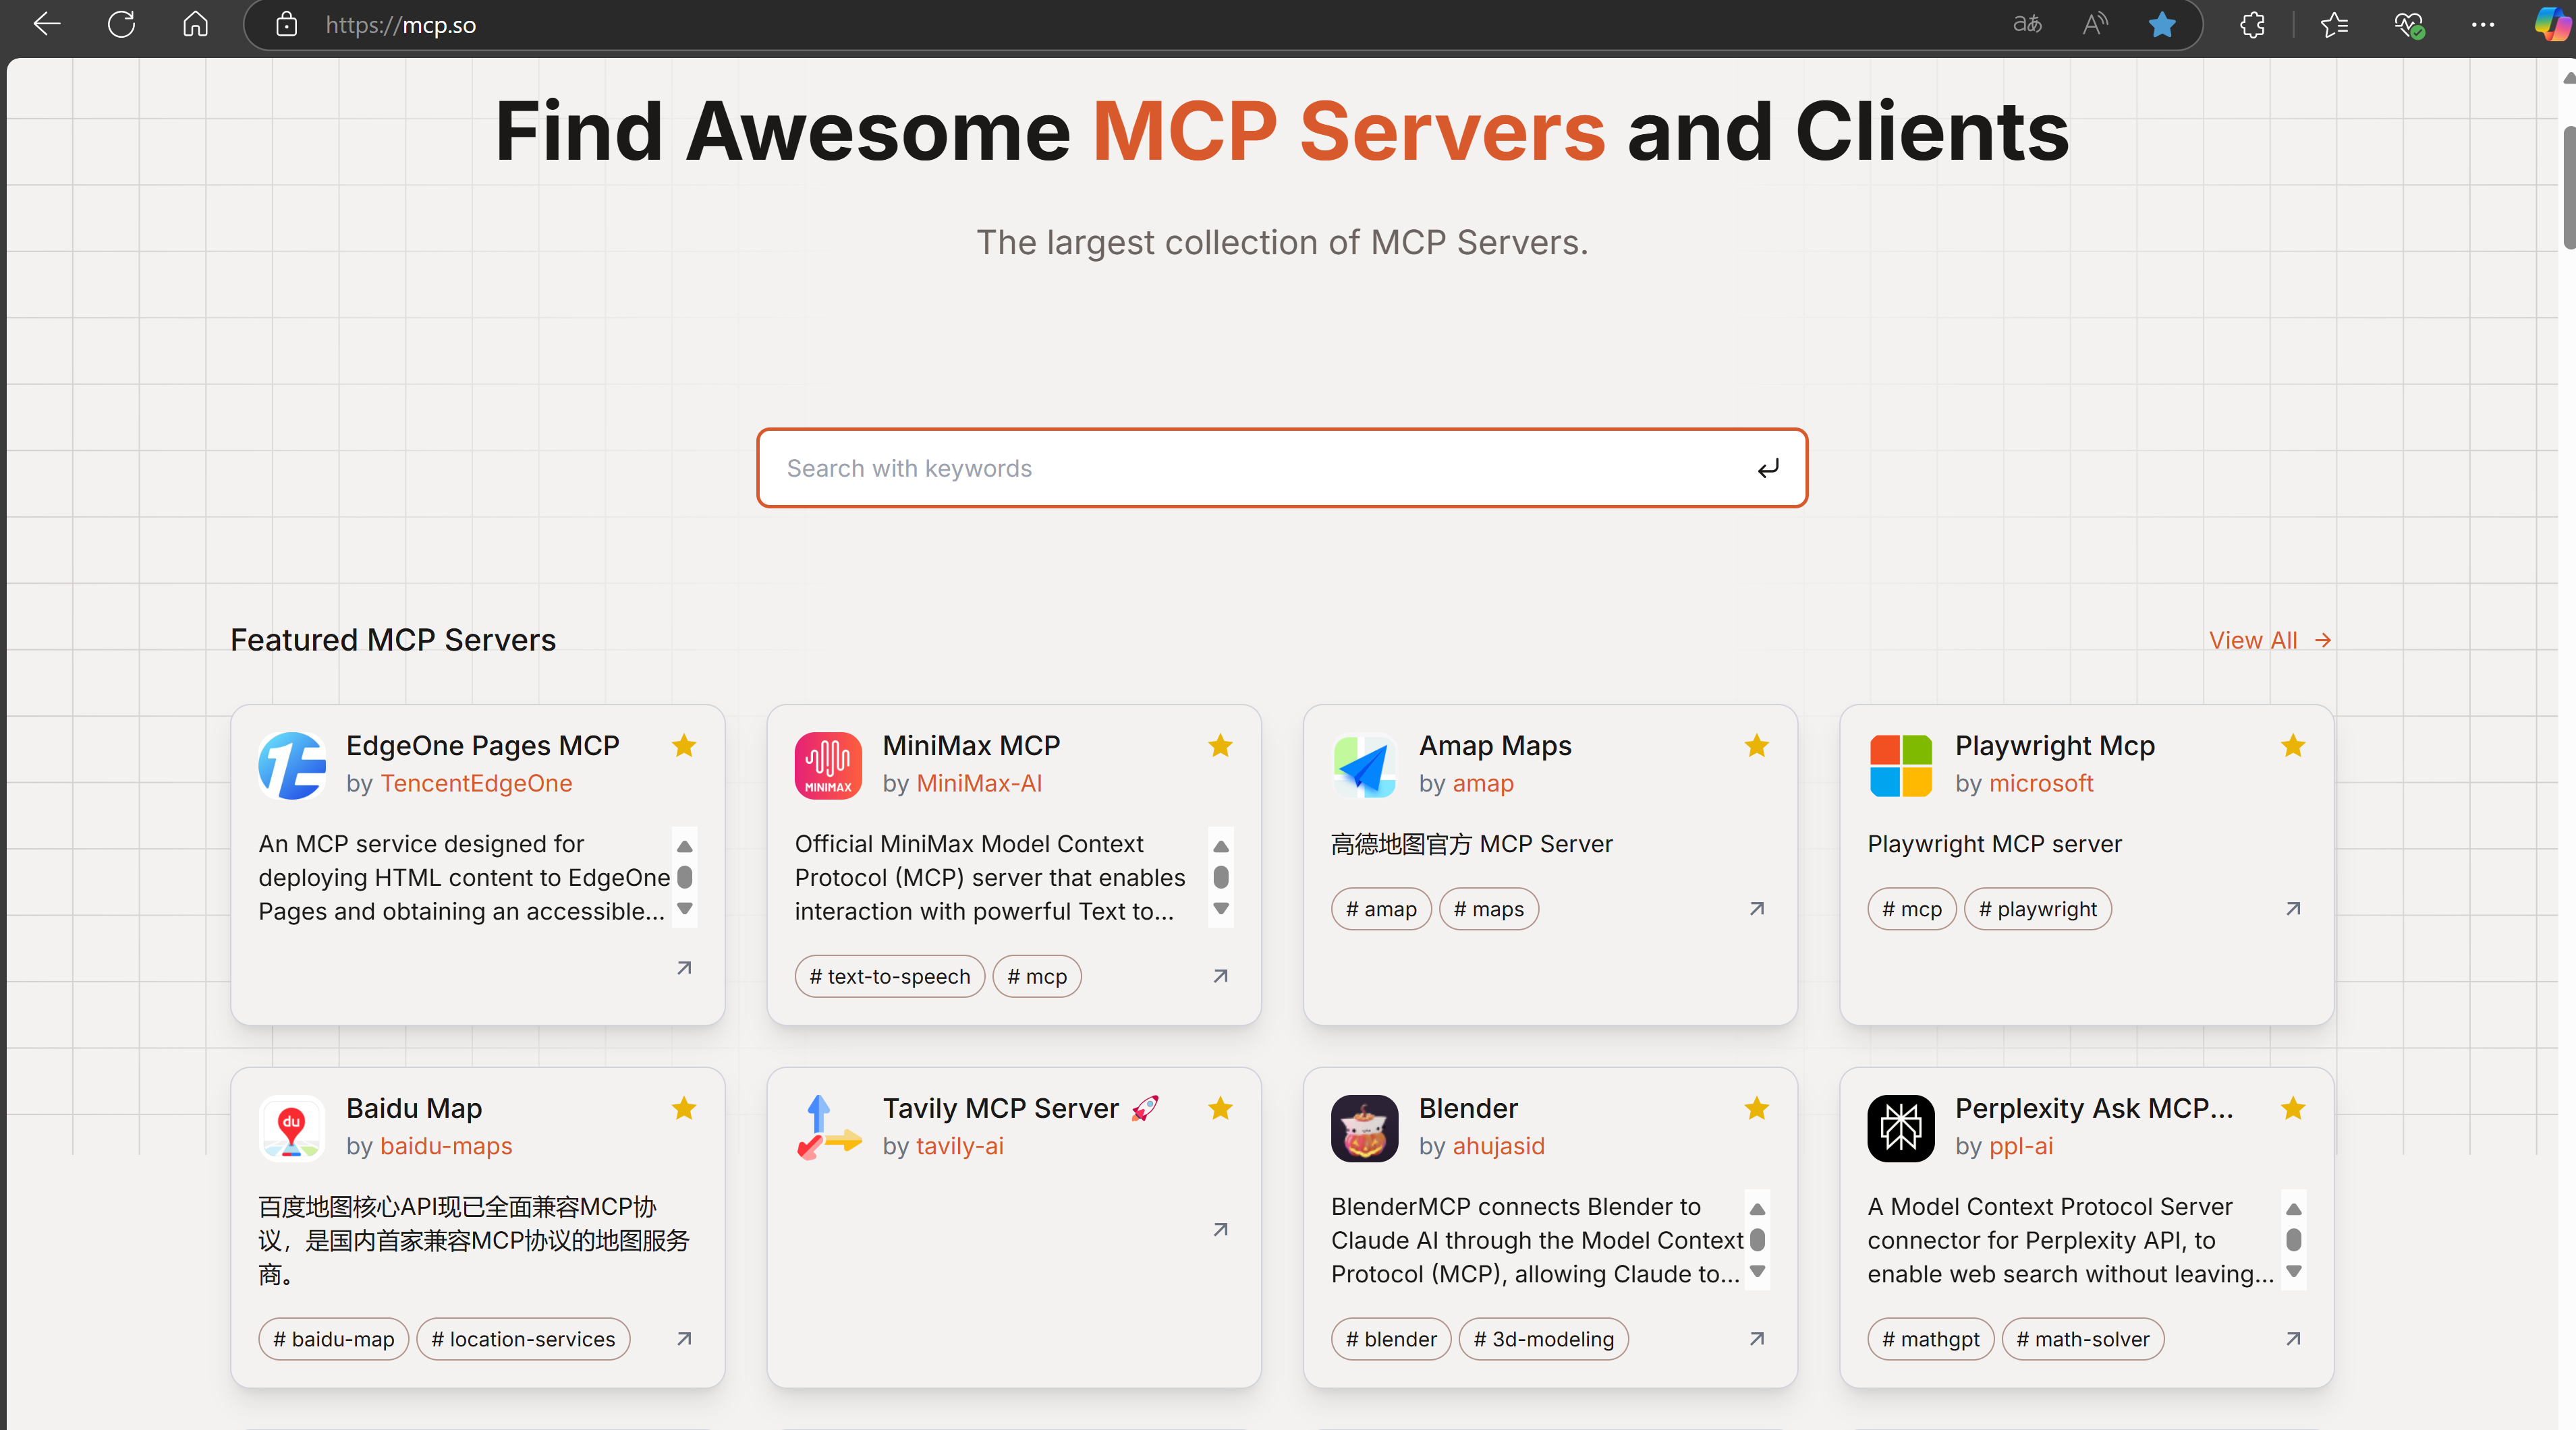Reload the mcp.so page

(x=121, y=24)
